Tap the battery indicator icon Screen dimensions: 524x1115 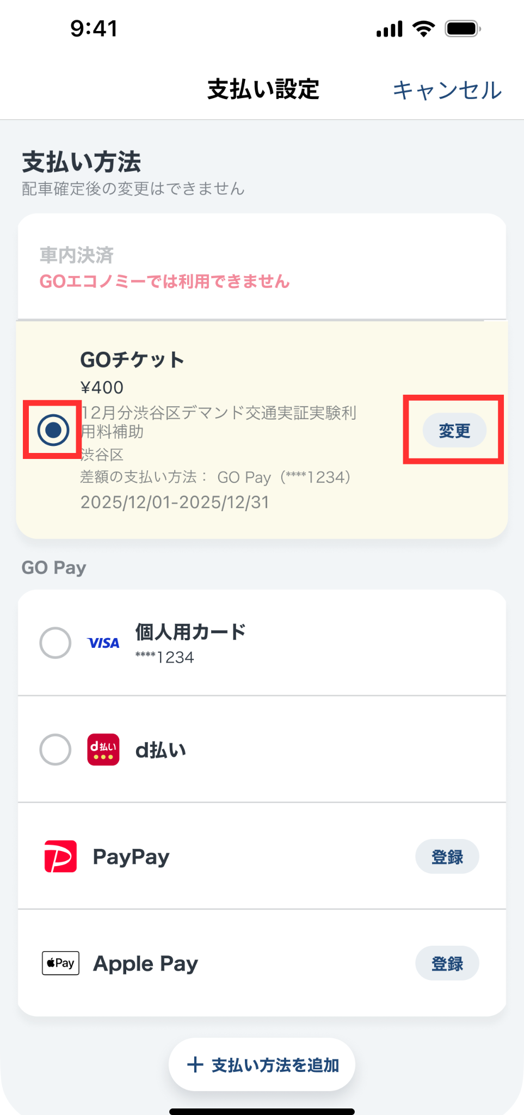pyautogui.click(x=463, y=28)
